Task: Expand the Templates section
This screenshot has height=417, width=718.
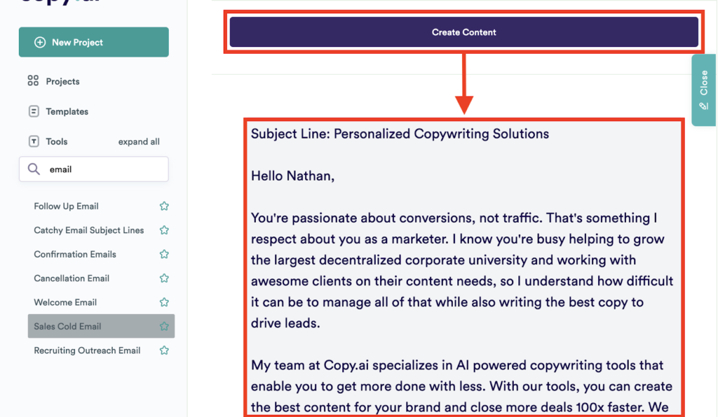Action: tap(67, 111)
